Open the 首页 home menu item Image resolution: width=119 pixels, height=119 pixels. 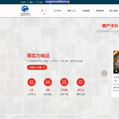pyautogui.click(x=44, y=11)
